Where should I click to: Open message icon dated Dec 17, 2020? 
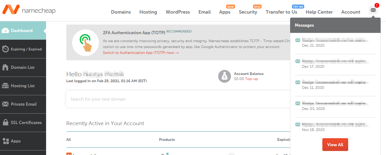298,61
